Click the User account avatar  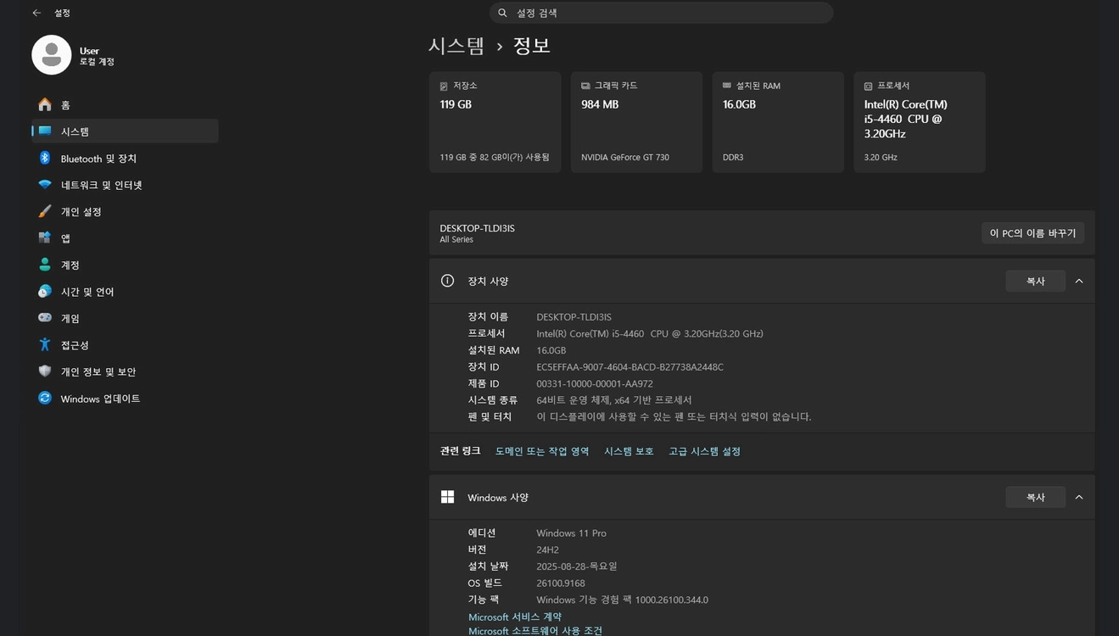pyautogui.click(x=52, y=55)
